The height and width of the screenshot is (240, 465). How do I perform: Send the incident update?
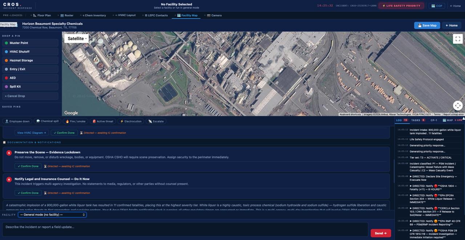(381, 233)
